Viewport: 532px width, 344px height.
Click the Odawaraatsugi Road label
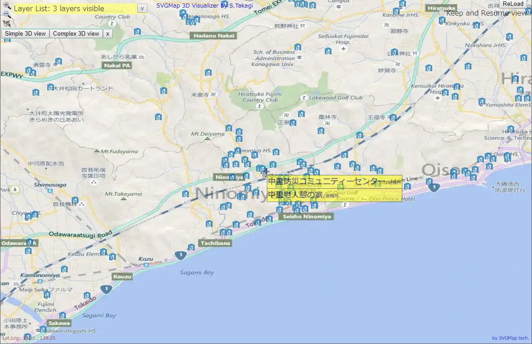pos(80,234)
